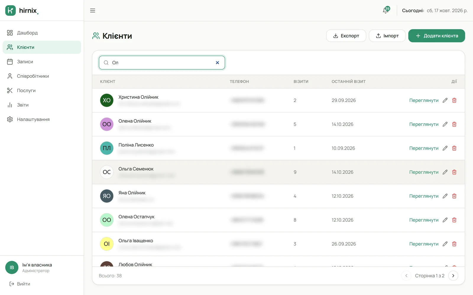The width and height of the screenshot is (473, 295).
Task: Edit Олена Остапчук with pencil icon
Action: coord(445,220)
